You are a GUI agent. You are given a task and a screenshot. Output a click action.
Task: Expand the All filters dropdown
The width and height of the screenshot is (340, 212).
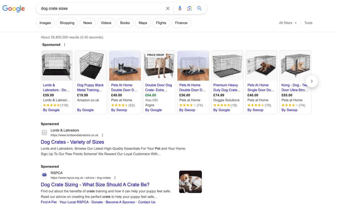[x=288, y=23]
